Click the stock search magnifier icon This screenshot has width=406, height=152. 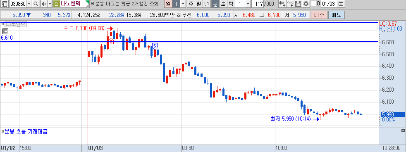36,4
